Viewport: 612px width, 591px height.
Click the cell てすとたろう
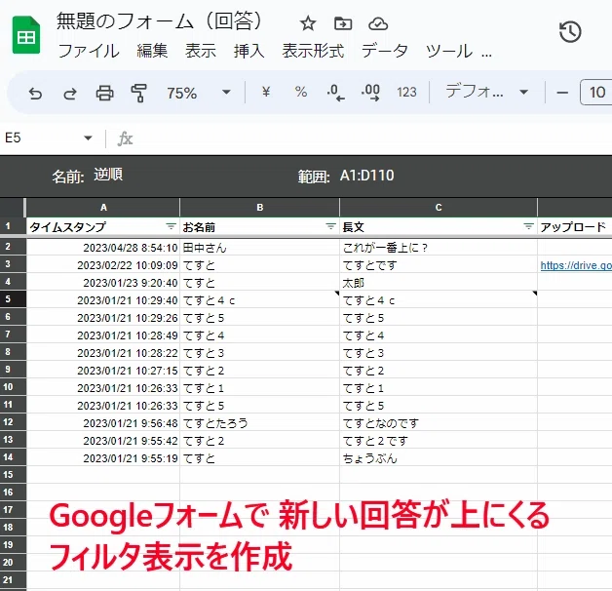click(x=259, y=423)
